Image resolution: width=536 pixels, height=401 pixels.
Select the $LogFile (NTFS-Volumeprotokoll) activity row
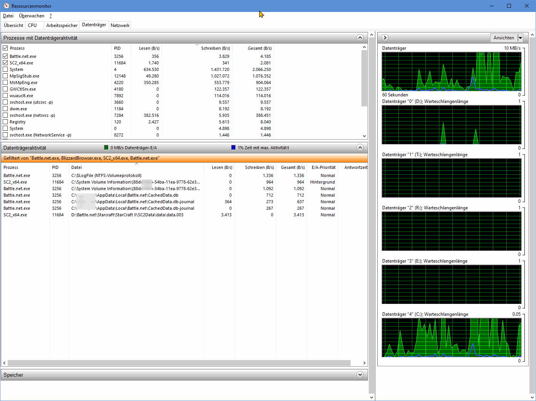[x=184, y=175]
